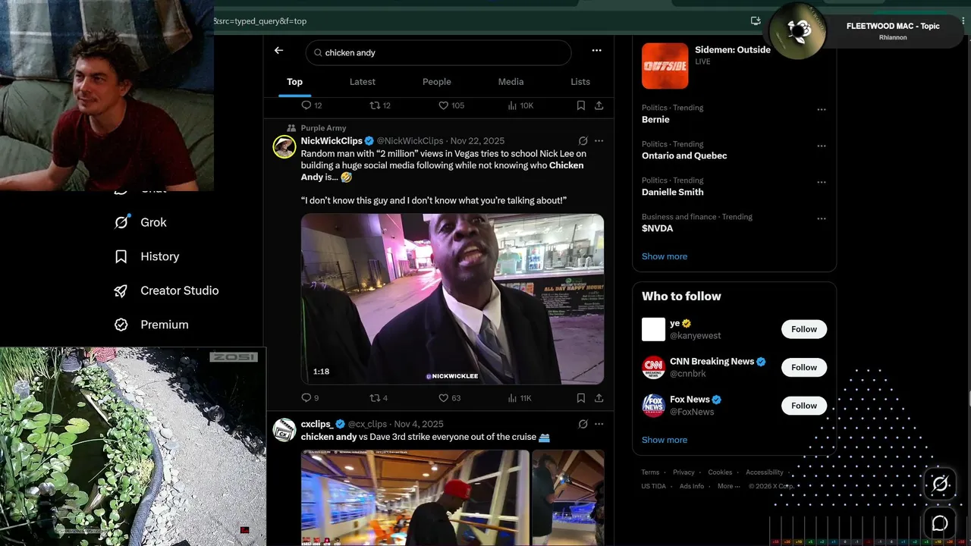The width and height of the screenshot is (971, 546).
Task: View analytics for NickWickClips post with 11K views
Action: [x=521, y=398]
